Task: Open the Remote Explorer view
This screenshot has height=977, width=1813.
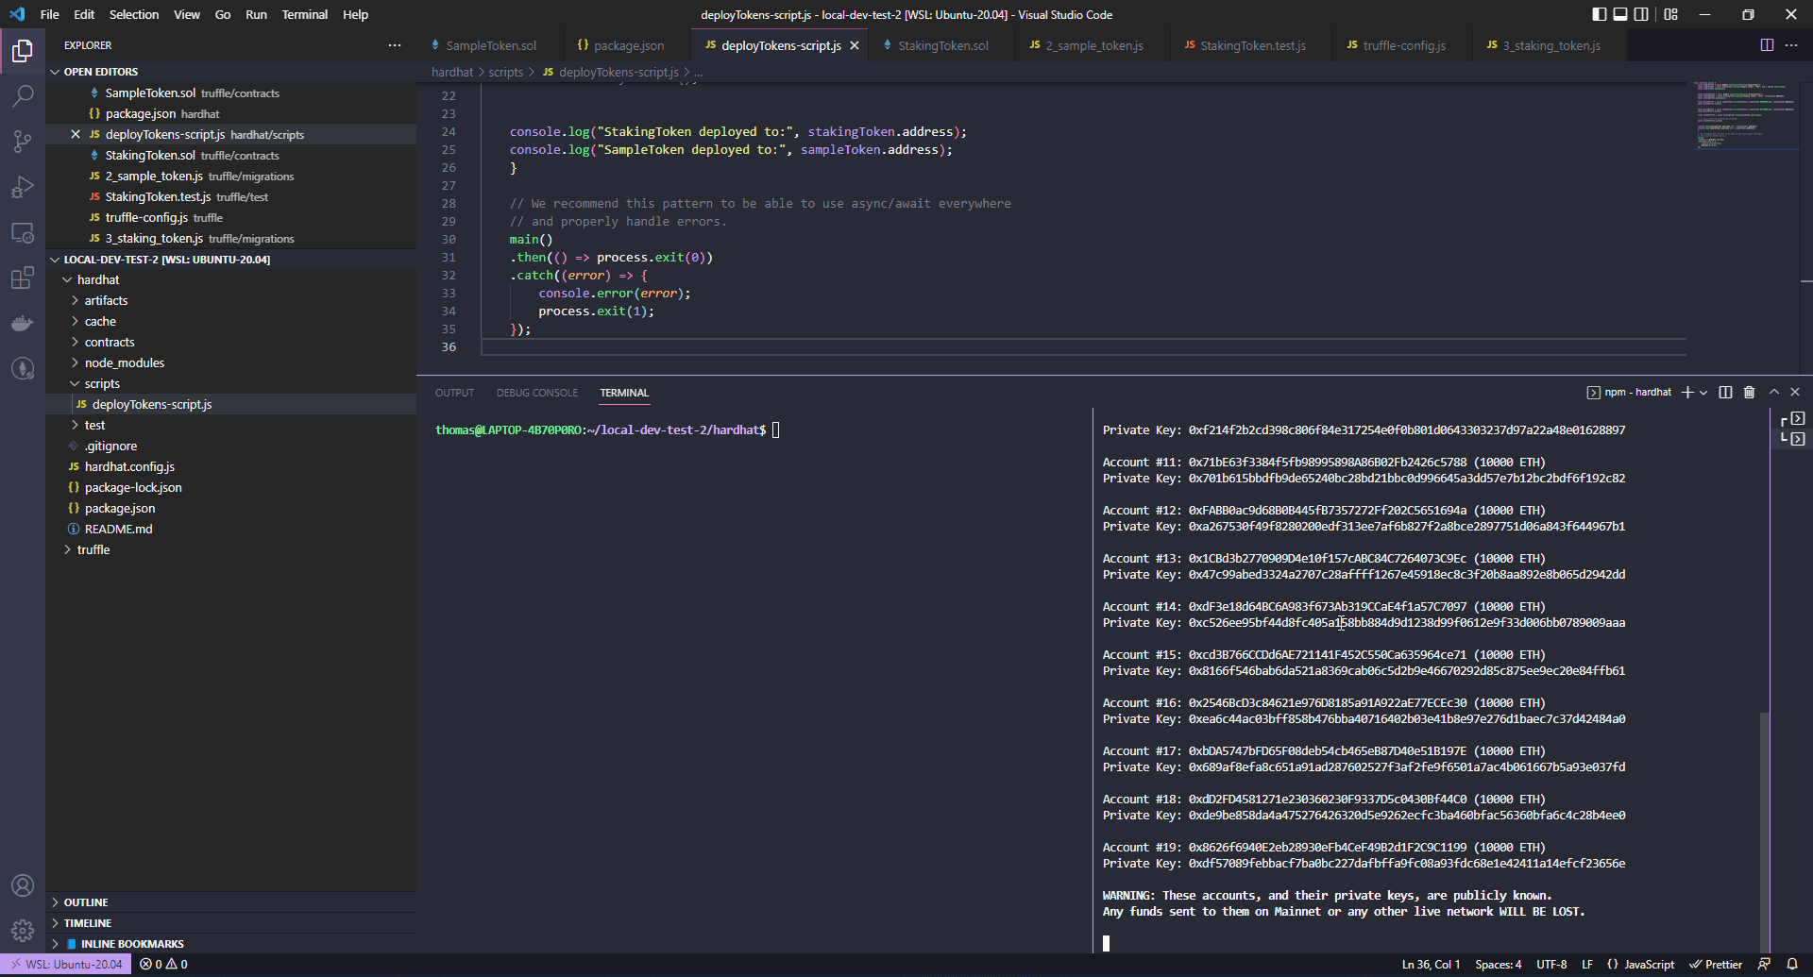Action: click(x=23, y=232)
